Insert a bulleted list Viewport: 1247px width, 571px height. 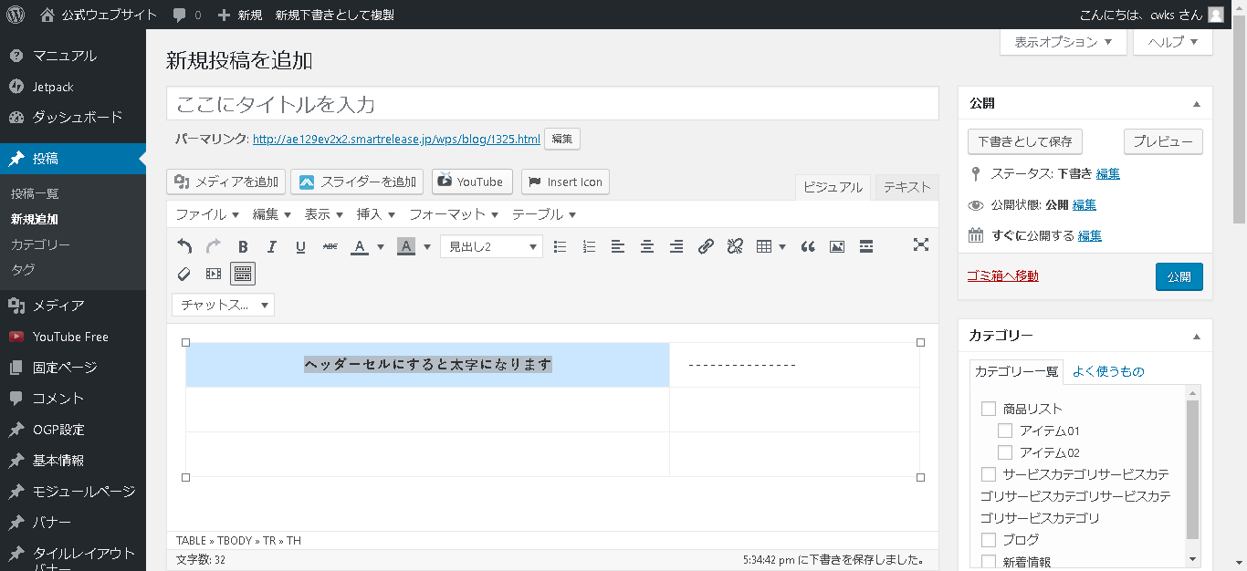pos(561,246)
